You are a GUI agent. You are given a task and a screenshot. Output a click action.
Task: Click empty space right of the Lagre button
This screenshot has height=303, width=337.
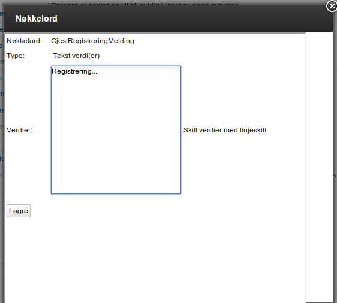(151, 211)
